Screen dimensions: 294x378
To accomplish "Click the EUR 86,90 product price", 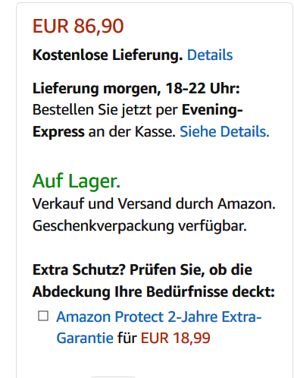I will [x=78, y=26].
